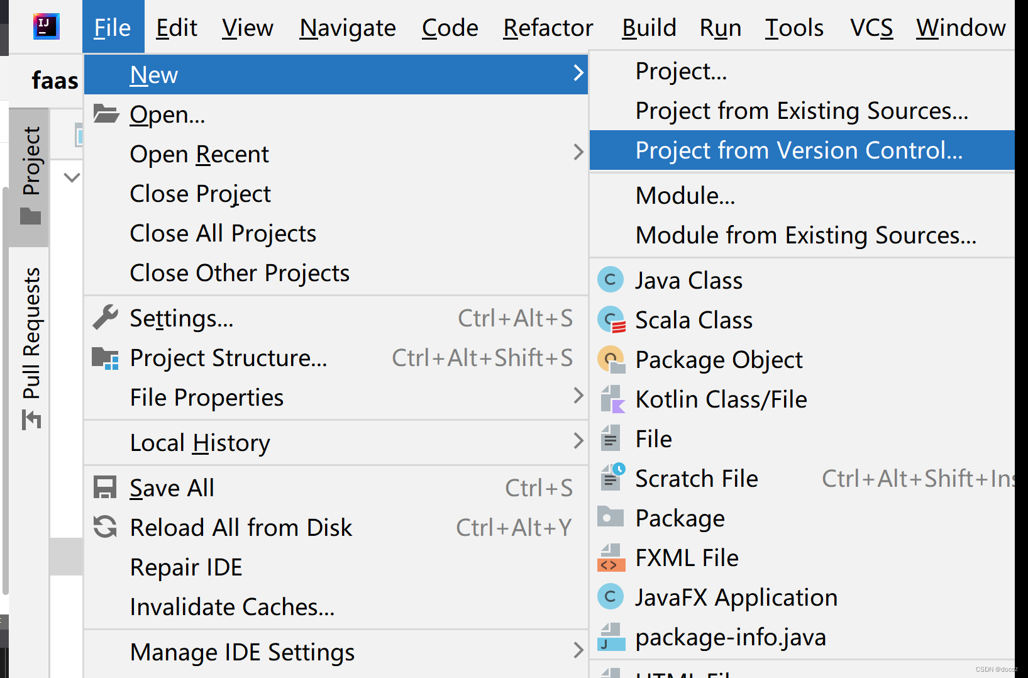Screen dimensions: 1028x678
Task: Click the Settings wrench icon
Action: pyautogui.click(x=106, y=318)
